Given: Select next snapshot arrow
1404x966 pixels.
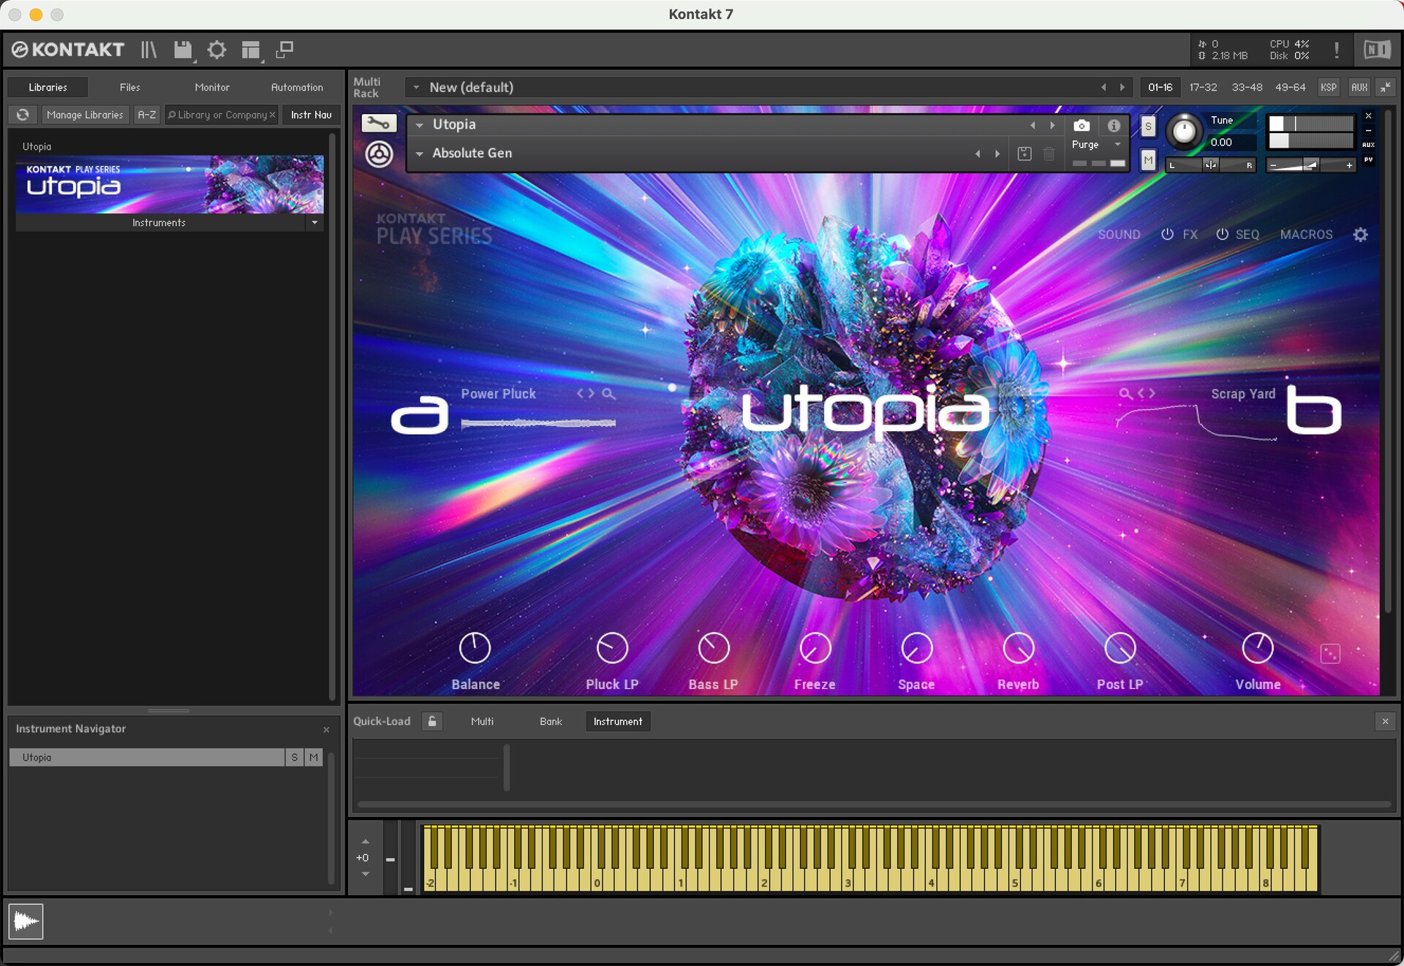Looking at the screenshot, I should pyautogui.click(x=997, y=153).
